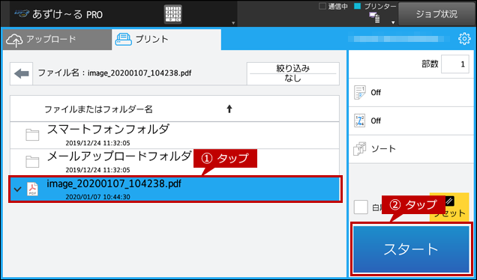Viewport: 477px width, 280px height.
Task: Tap the スタート button
Action: click(411, 249)
